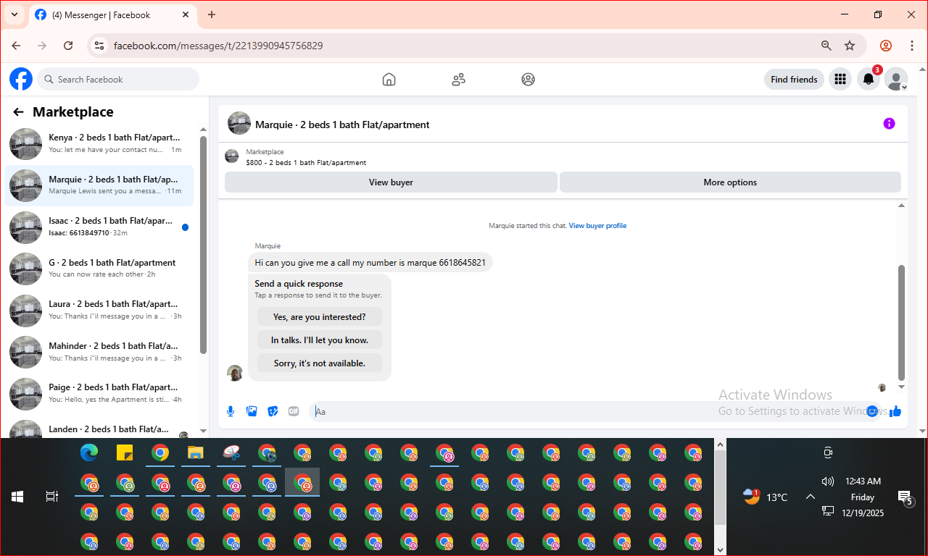Open Laura conversation in list
Screen dimensions: 928x556
click(x=99, y=310)
